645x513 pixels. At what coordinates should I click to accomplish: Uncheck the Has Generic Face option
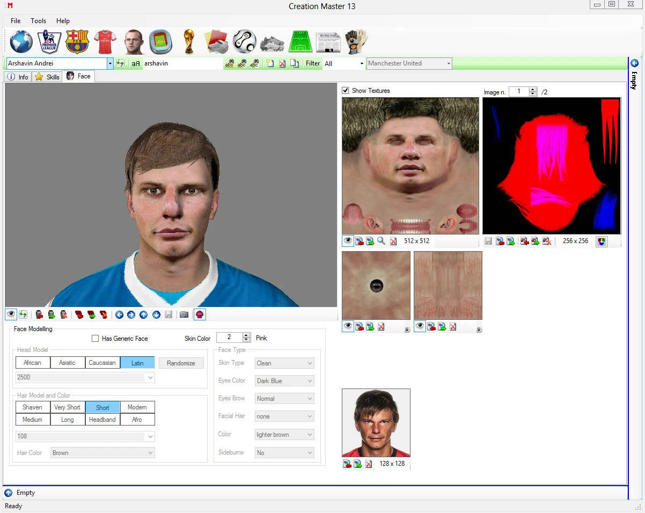[95, 338]
